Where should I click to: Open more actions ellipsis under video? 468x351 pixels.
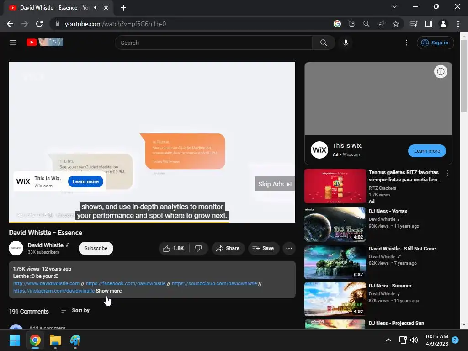point(289,248)
